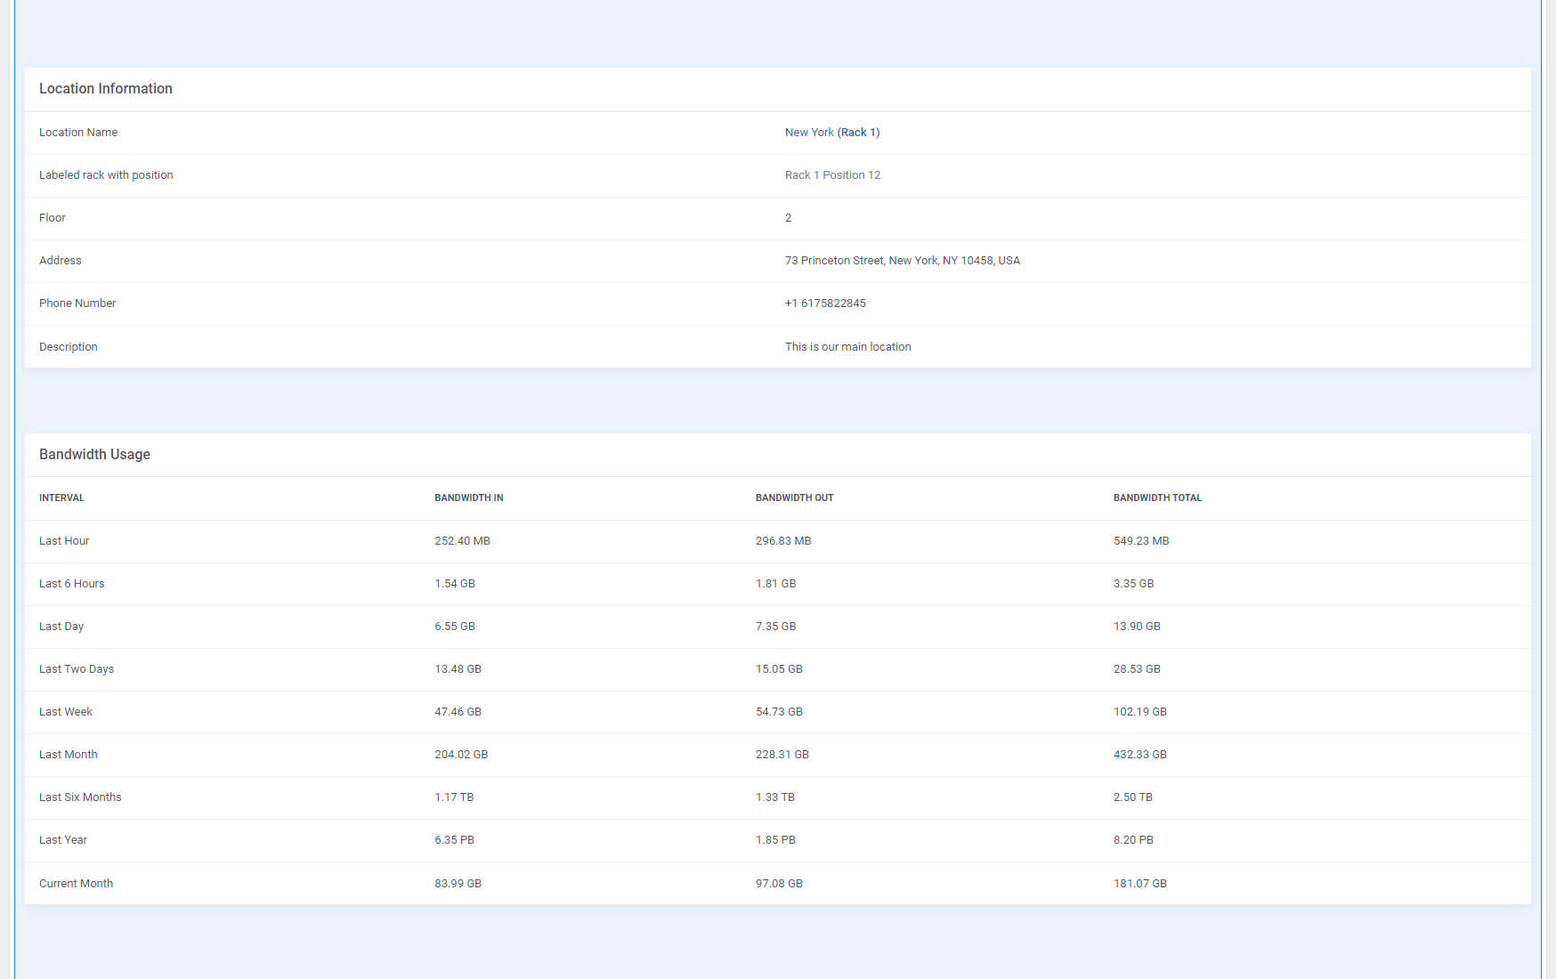1556x979 pixels.
Task: Select the INTERVAL column header
Action: (x=61, y=498)
